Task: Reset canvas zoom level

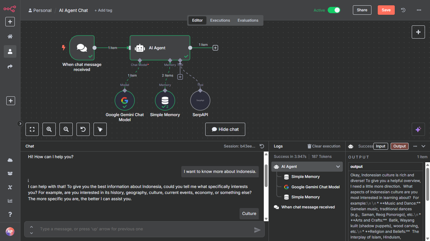Action: coord(83,129)
